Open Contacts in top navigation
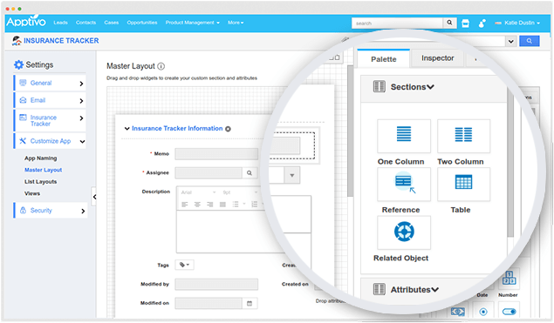Screen dimensions: 554x323 click(x=85, y=23)
